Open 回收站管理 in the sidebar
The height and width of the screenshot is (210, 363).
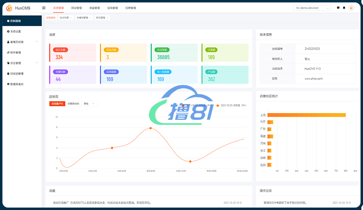pyautogui.click(x=17, y=73)
